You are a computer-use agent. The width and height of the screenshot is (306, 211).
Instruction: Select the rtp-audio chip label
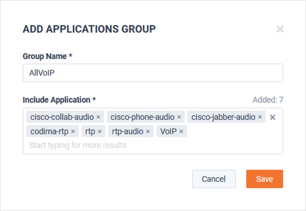tap(128, 132)
